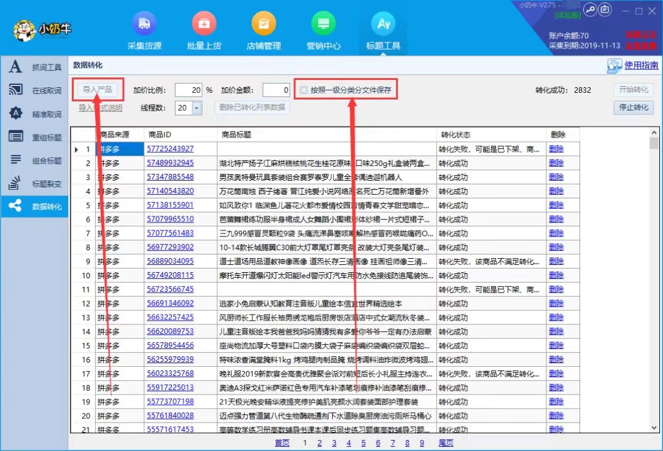The width and height of the screenshot is (663, 451).
Task: Click the 组合标题 lines icon
Action: [15, 160]
